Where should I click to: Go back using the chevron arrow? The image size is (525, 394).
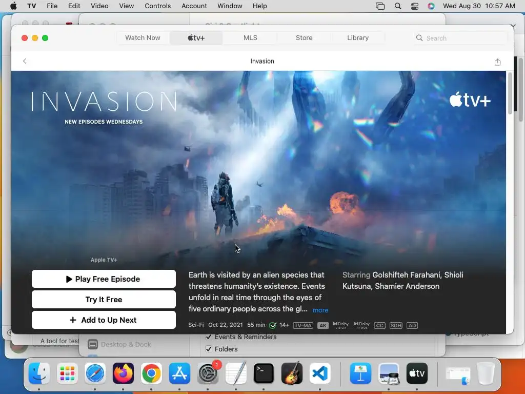tap(25, 61)
